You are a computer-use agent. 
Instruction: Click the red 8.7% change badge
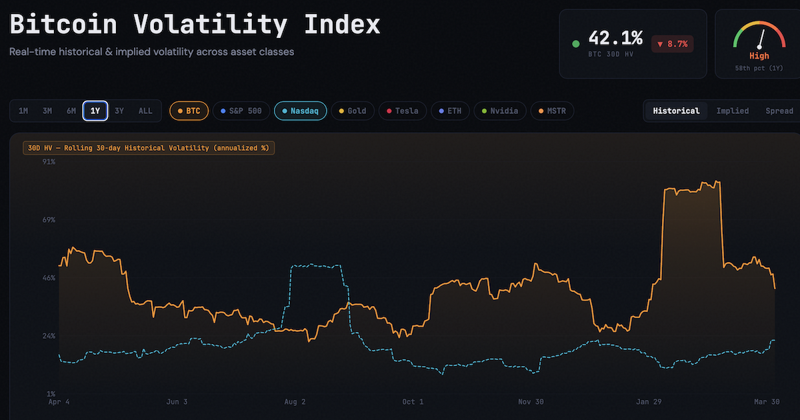point(673,44)
